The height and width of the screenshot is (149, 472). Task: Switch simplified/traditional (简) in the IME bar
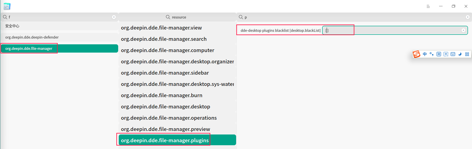(439, 54)
